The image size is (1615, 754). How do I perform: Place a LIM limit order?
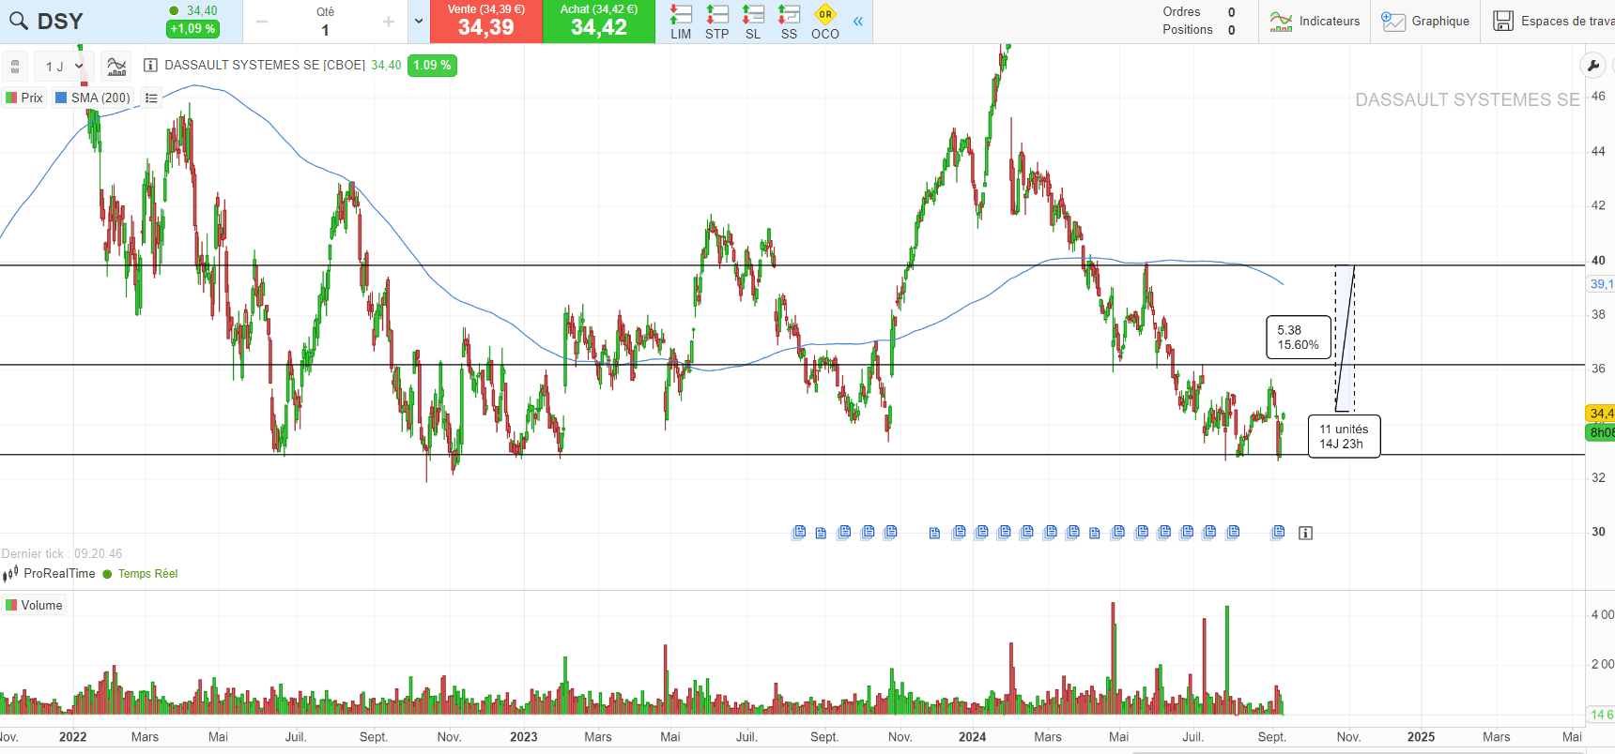(x=681, y=21)
